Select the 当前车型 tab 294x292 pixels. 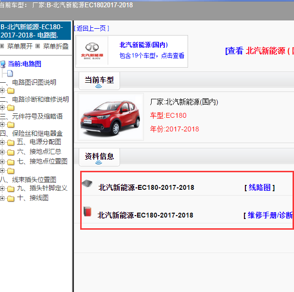(99, 81)
